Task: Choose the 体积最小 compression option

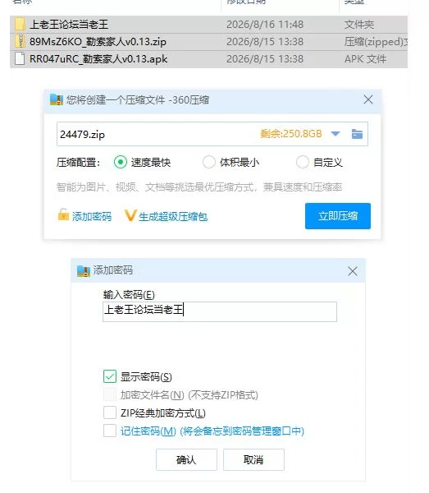Action: (209, 162)
